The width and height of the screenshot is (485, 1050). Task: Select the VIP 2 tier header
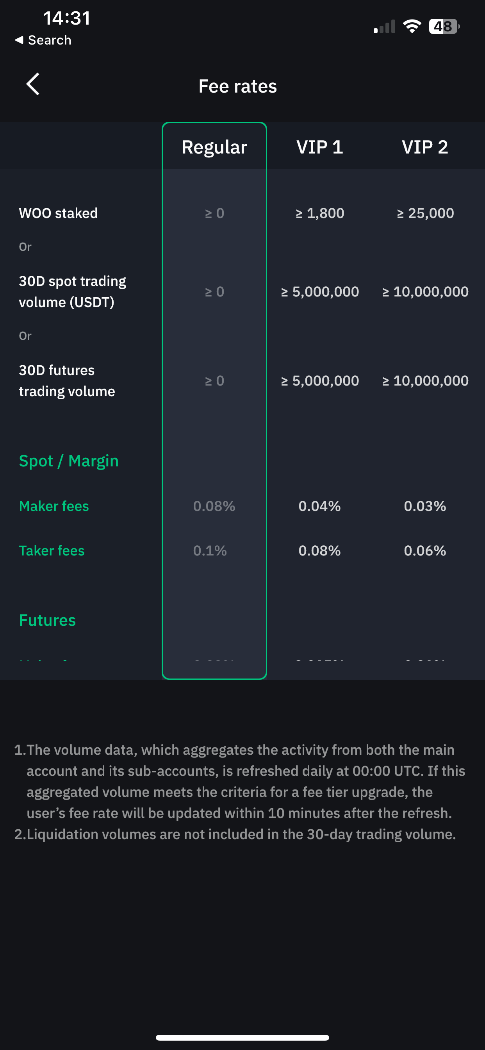tap(425, 147)
